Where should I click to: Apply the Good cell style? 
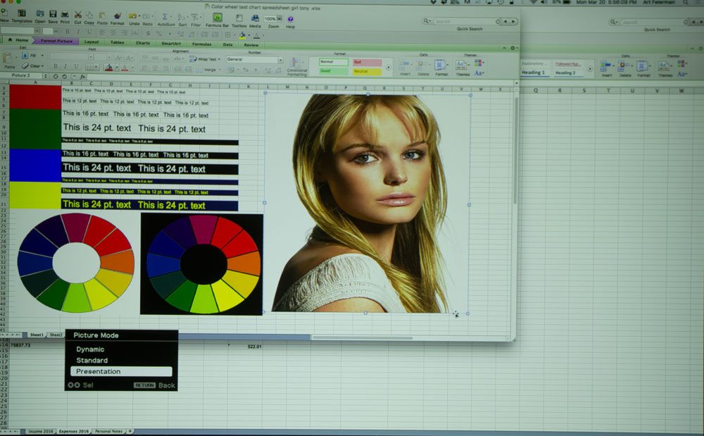tap(333, 71)
